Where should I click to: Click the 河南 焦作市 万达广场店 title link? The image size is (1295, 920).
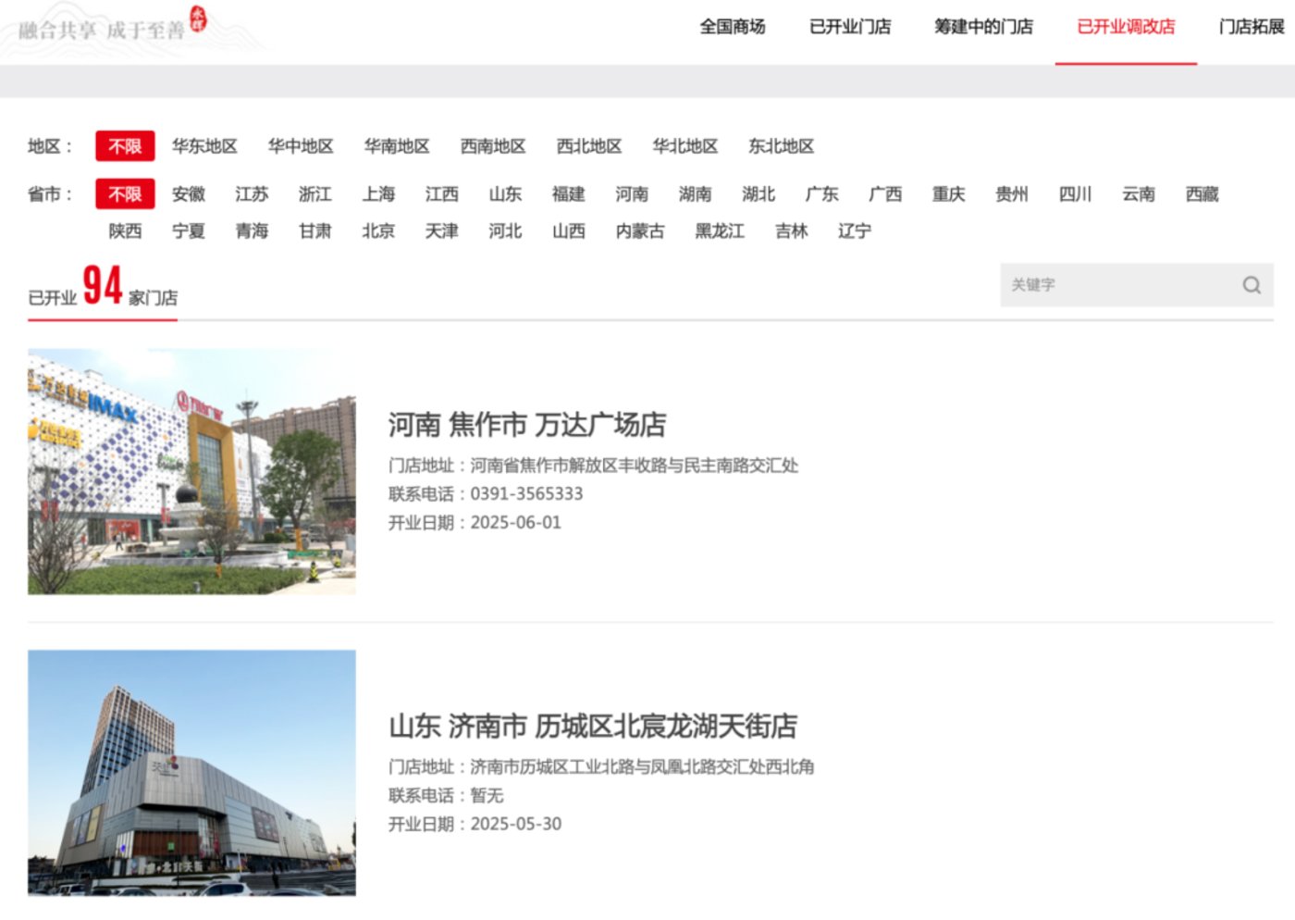coord(526,425)
